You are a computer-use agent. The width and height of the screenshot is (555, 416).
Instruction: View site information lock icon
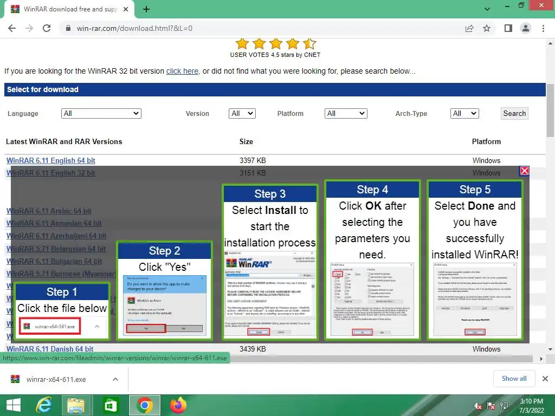click(68, 28)
